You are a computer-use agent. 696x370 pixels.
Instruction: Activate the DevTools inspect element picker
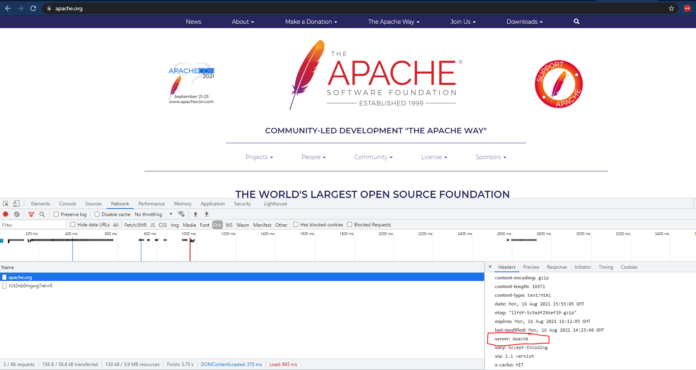click(x=6, y=203)
